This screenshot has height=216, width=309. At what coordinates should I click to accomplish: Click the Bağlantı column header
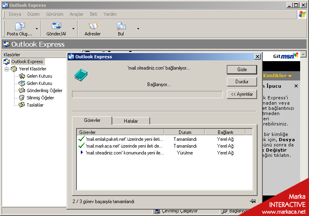(x=225, y=132)
